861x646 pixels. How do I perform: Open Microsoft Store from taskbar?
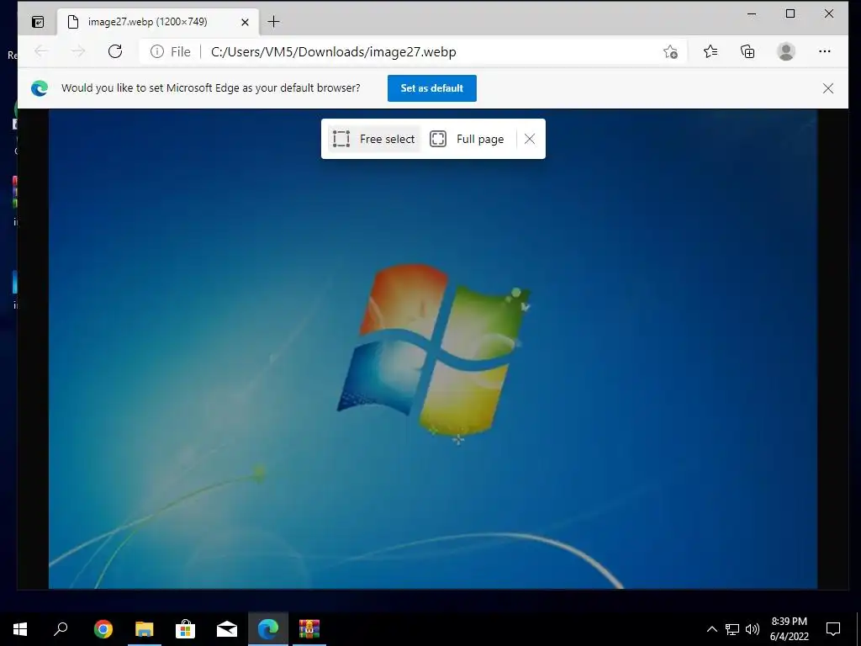tap(186, 629)
